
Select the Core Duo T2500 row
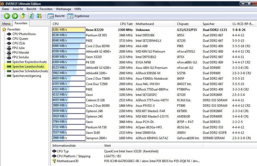pyautogui.click(x=154, y=84)
